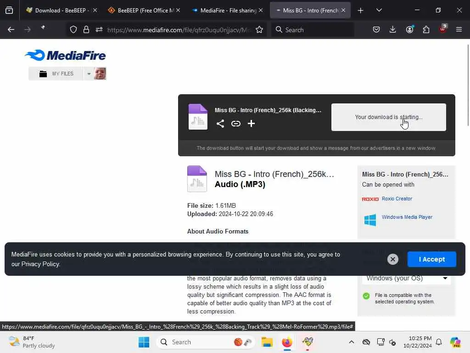Open the notification bell in tray
This screenshot has width=470, height=353.
click(439, 342)
